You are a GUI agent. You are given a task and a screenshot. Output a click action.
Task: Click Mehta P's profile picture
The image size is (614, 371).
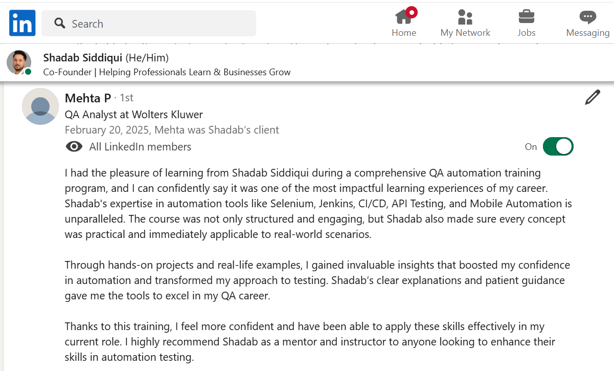40,106
